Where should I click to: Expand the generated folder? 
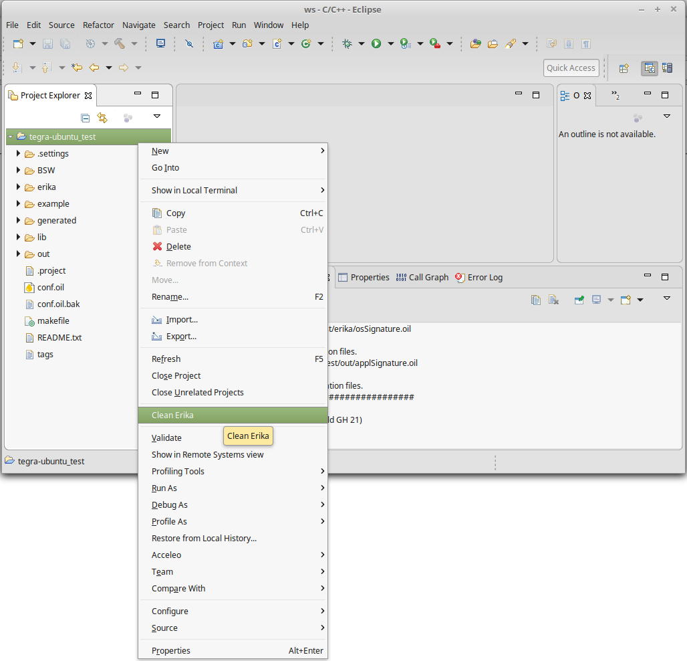pyautogui.click(x=18, y=219)
